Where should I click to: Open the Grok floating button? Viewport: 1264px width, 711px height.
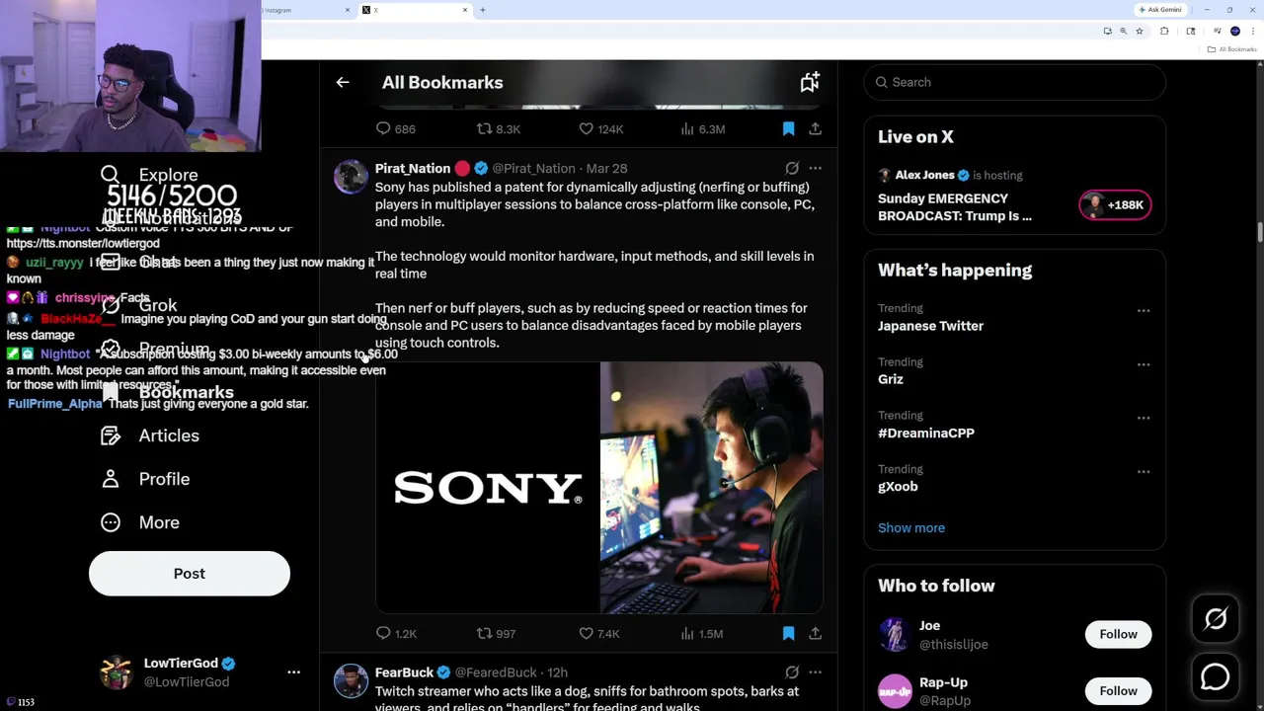click(1216, 619)
